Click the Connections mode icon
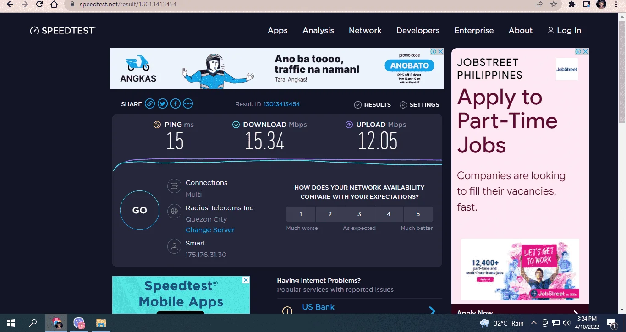Screen dimensions: 626x332 [174, 186]
